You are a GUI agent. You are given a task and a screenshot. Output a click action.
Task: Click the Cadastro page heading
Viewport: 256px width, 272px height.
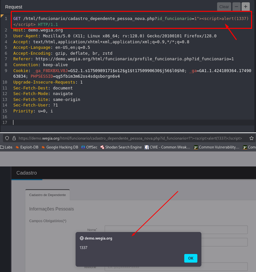click(26, 173)
